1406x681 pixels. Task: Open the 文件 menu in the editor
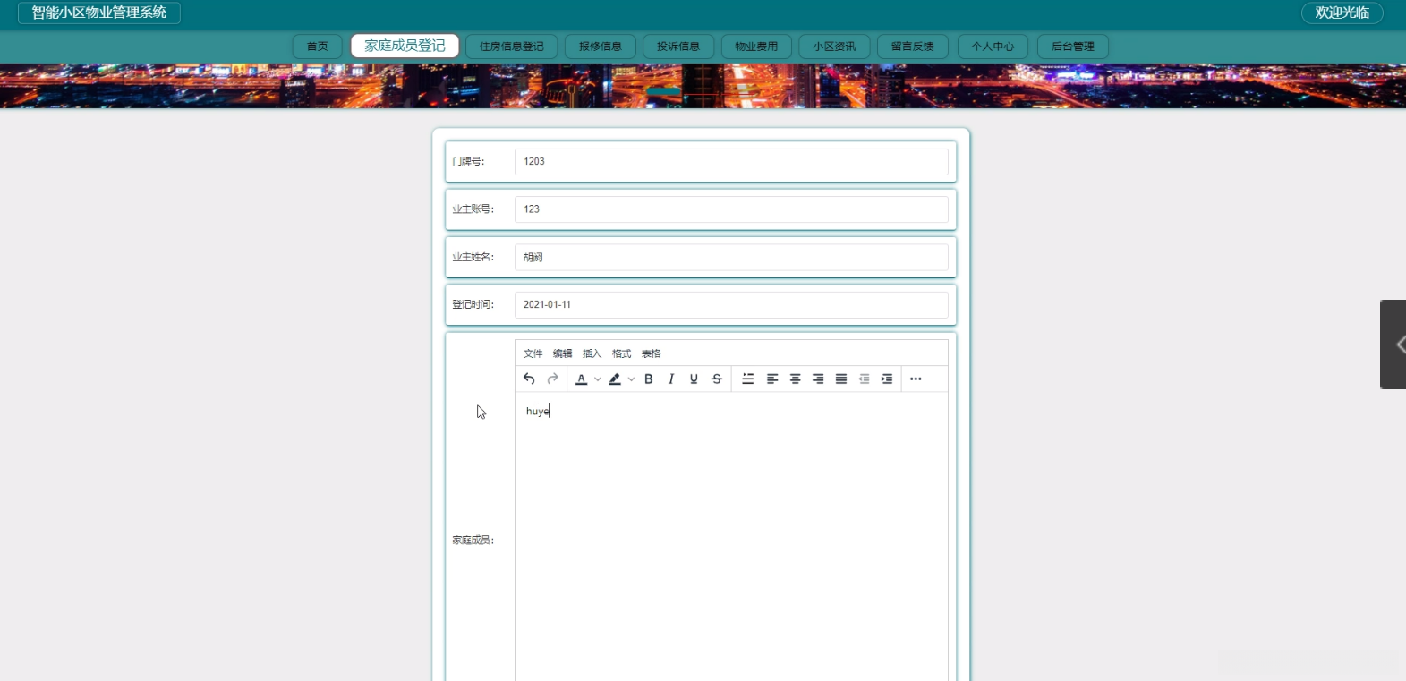[533, 353]
